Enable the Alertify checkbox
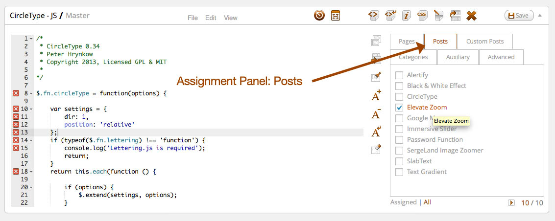 click(399, 75)
